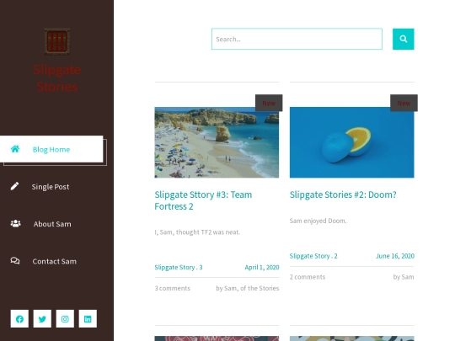This screenshot has height=341, width=455.
Task: Click the April 1, 2020 date
Action: [262, 267]
